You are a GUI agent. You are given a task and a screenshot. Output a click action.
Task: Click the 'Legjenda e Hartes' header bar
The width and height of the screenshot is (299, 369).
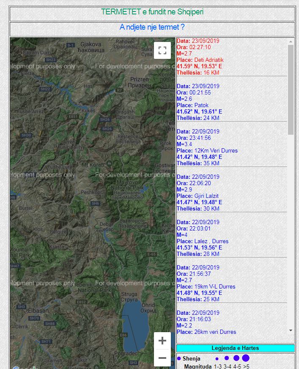[235, 348]
